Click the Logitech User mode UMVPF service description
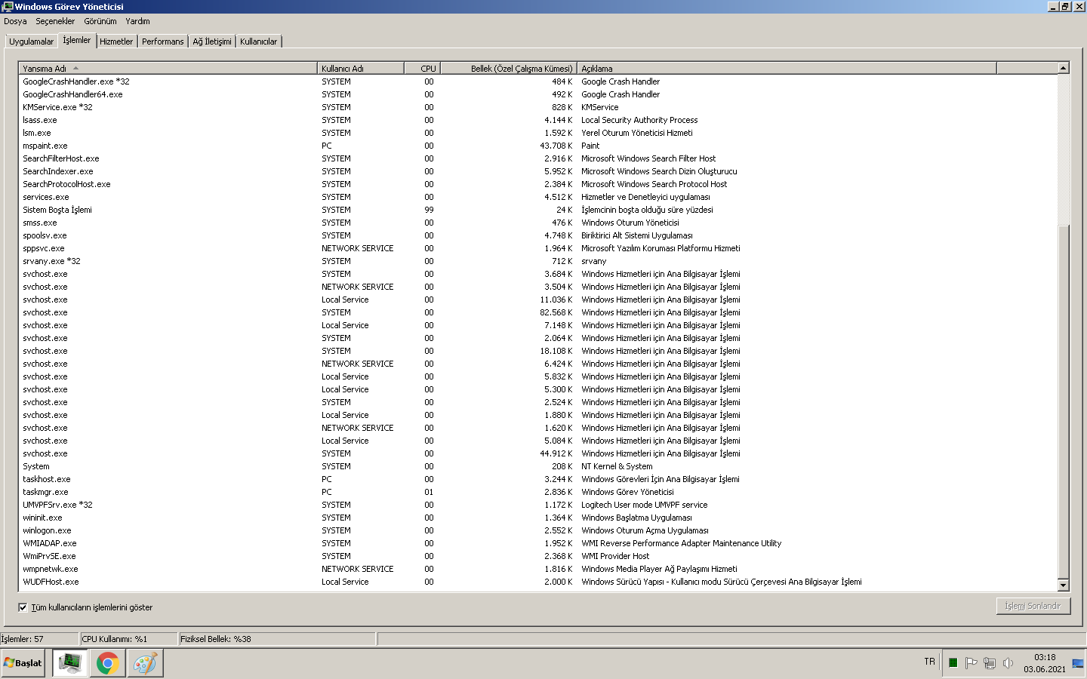The image size is (1087, 679). tap(645, 505)
